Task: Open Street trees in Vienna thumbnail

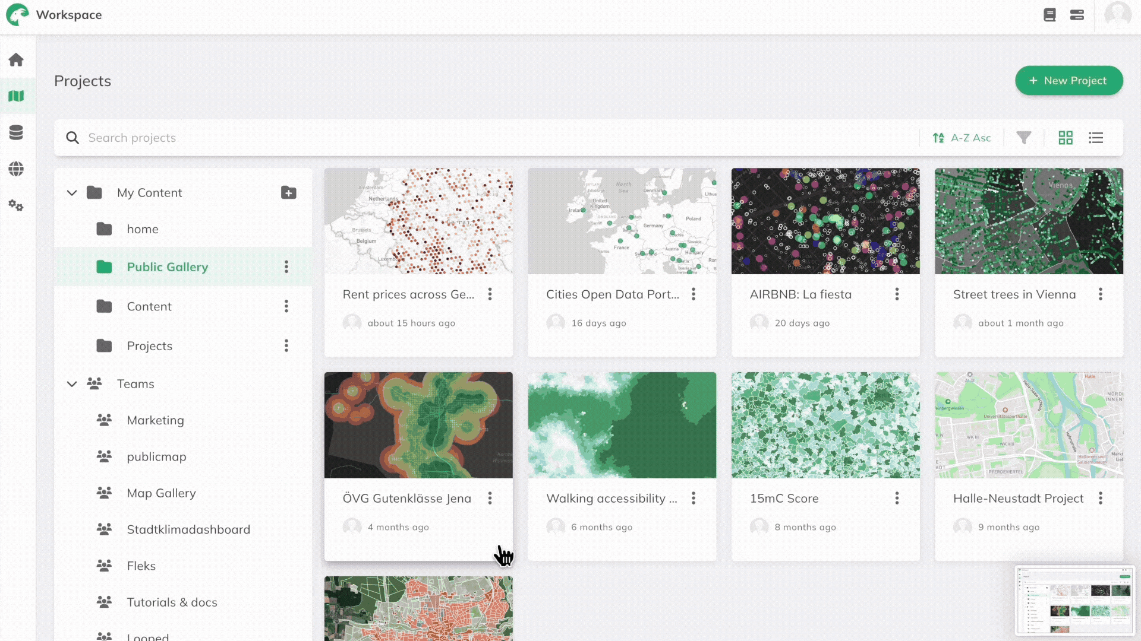Action: click(1029, 221)
